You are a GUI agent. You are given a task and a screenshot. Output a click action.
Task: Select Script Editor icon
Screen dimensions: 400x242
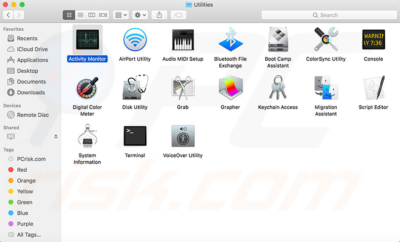[374, 88]
